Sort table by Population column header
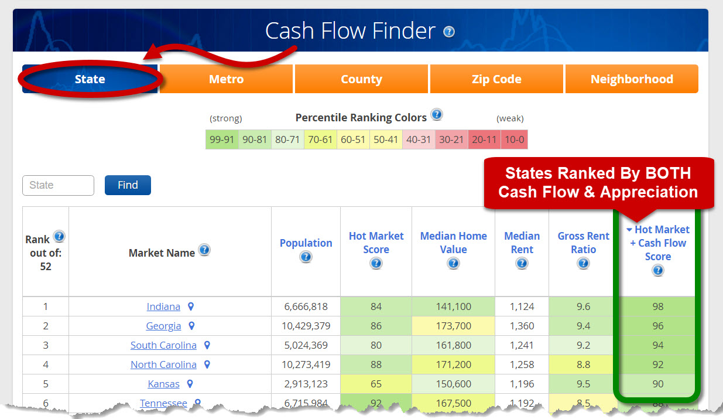 click(306, 243)
